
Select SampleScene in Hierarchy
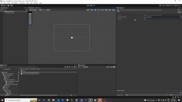[10, 11]
